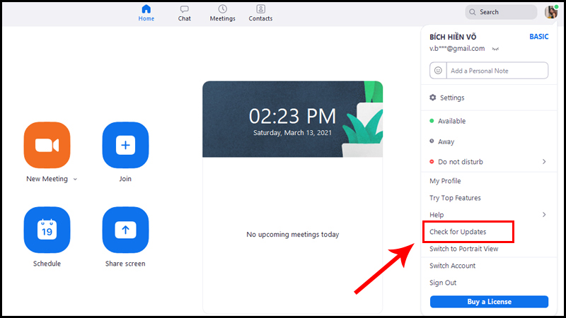Image resolution: width=566 pixels, height=318 pixels.
Task: Open the Chat tab
Action: 184,13
